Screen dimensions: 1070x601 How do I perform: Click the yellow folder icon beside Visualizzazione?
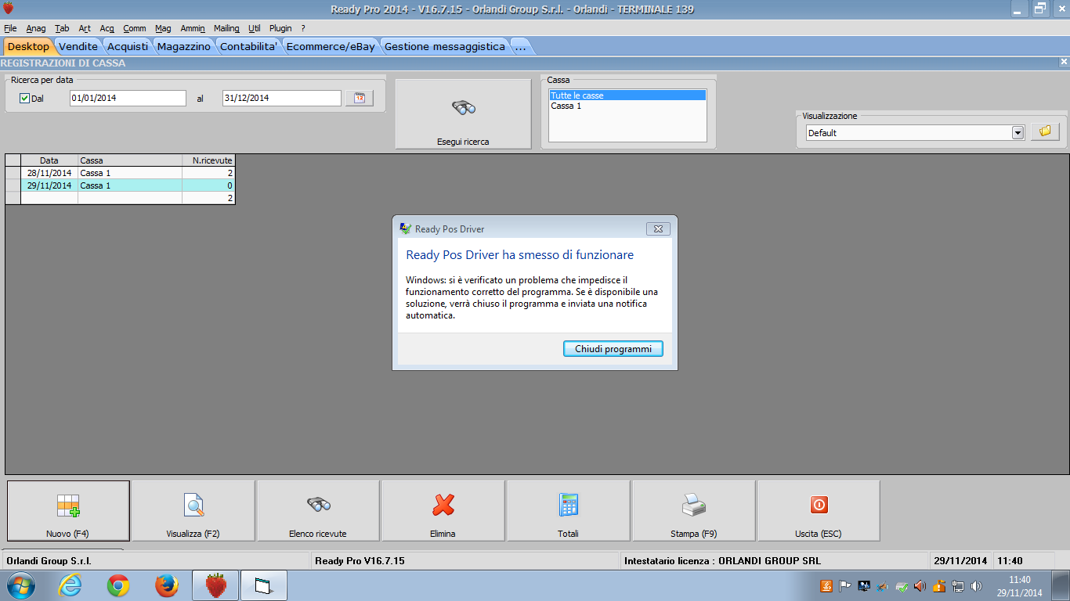click(x=1045, y=131)
